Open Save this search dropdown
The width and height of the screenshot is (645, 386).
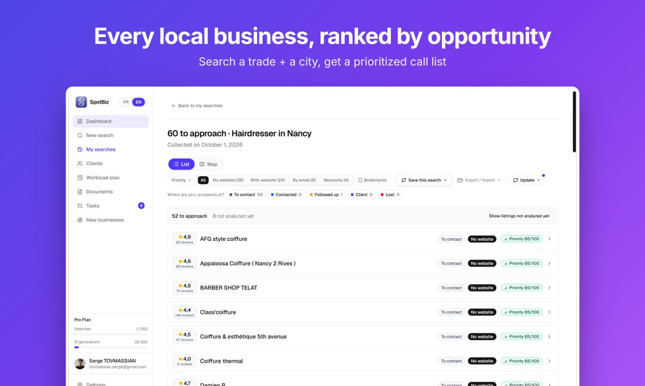[x=424, y=180]
